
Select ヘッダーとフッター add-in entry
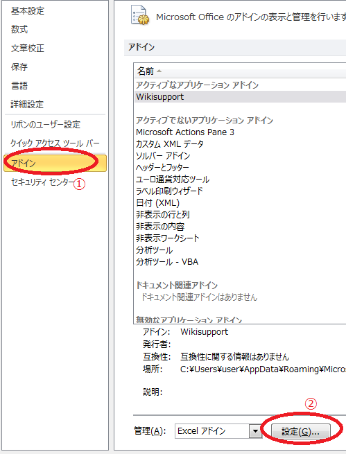tap(162, 167)
